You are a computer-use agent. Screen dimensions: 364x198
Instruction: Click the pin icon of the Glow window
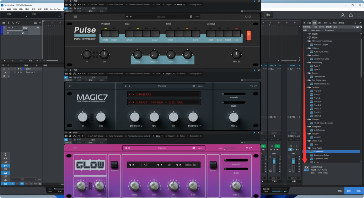tap(255, 133)
